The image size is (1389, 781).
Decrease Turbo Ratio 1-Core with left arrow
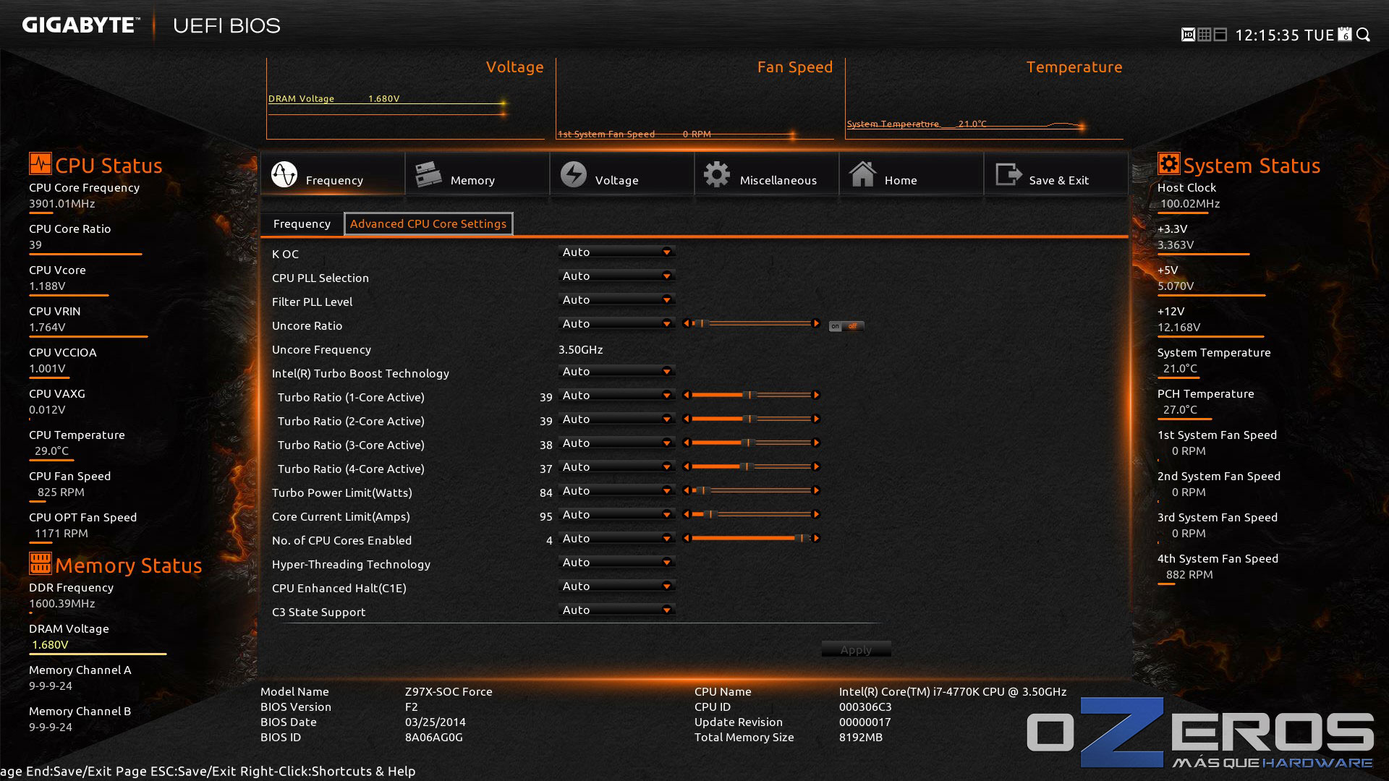click(x=686, y=395)
